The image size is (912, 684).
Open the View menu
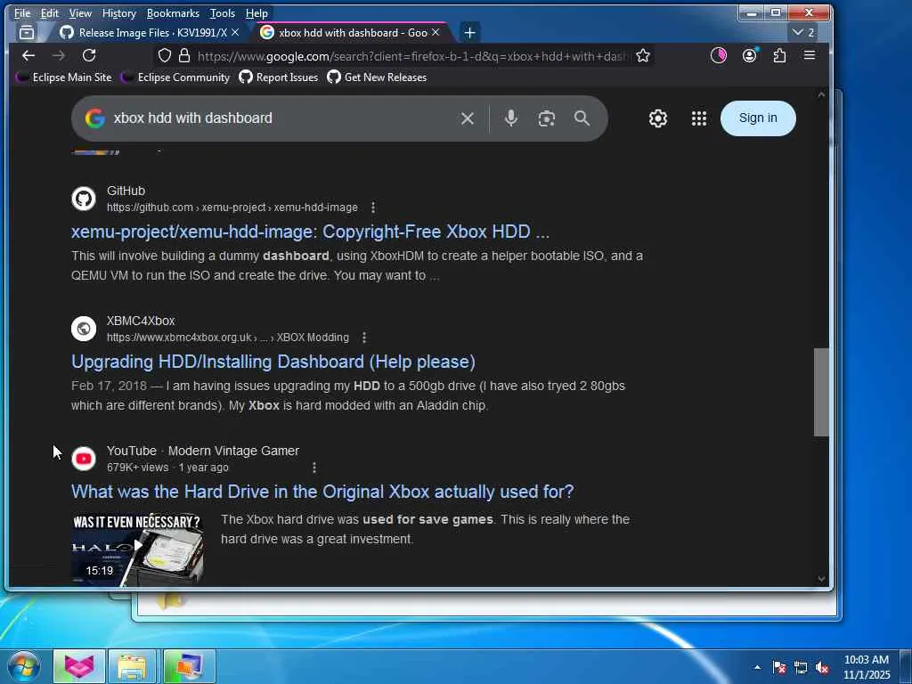pos(80,12)
